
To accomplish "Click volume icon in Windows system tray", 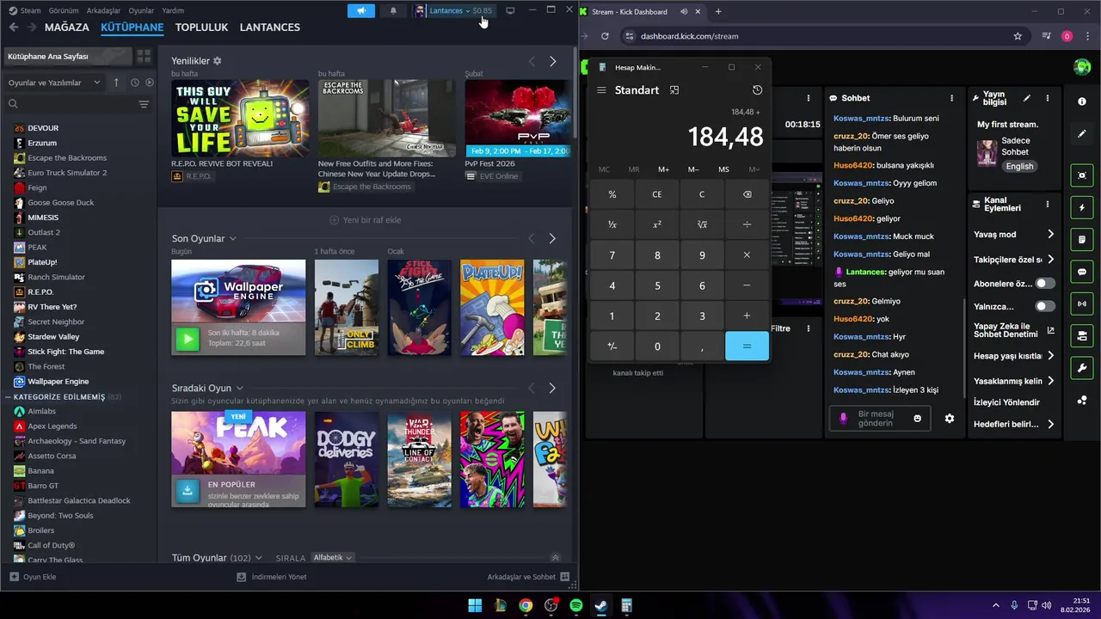I will click(1047, 605).
